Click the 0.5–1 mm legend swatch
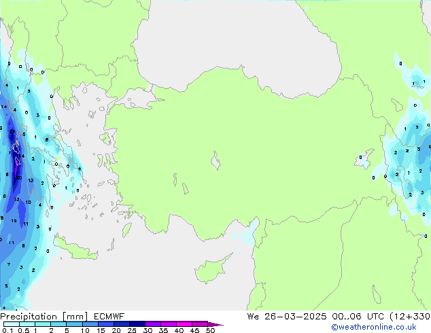 (x=27, y=324)
